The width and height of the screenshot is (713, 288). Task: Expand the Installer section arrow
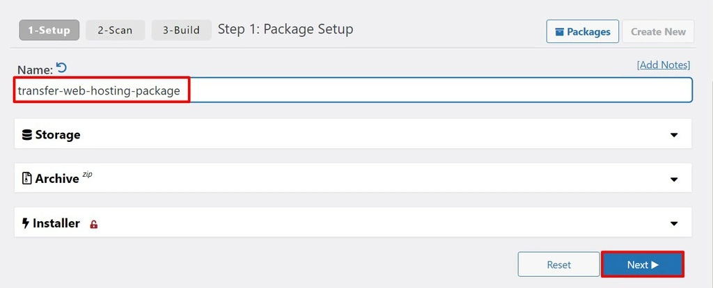[673, 223]
